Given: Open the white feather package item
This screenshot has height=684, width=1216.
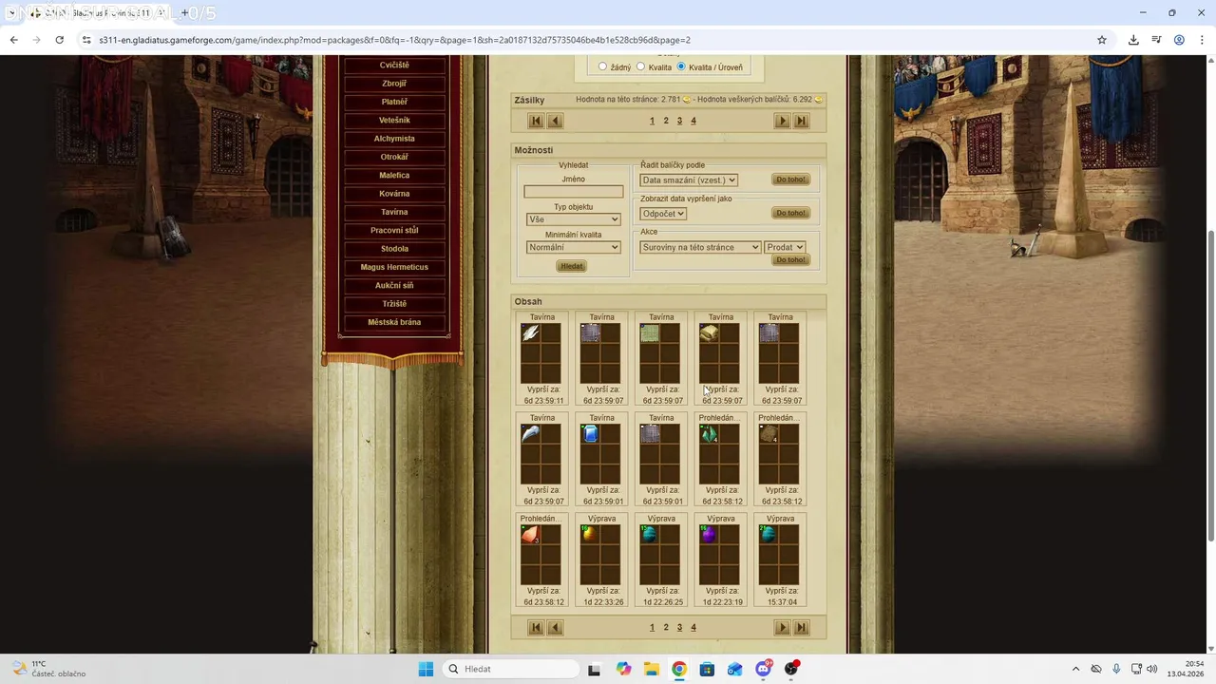Looking at the screenshot, I should (x=530, y=332).
